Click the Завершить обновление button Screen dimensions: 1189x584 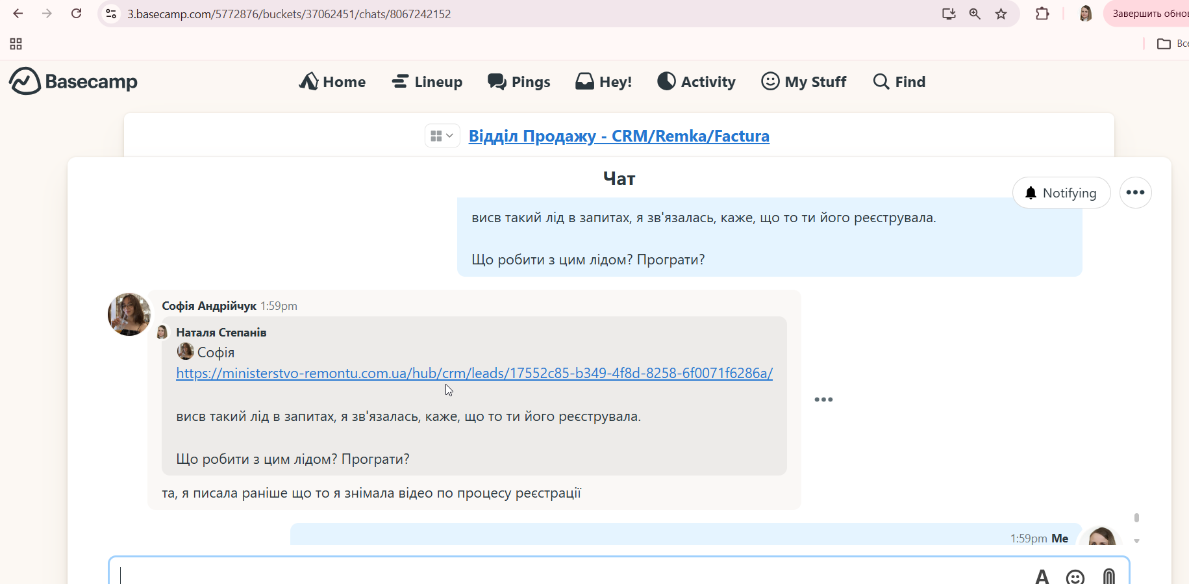pos(1147,14)
